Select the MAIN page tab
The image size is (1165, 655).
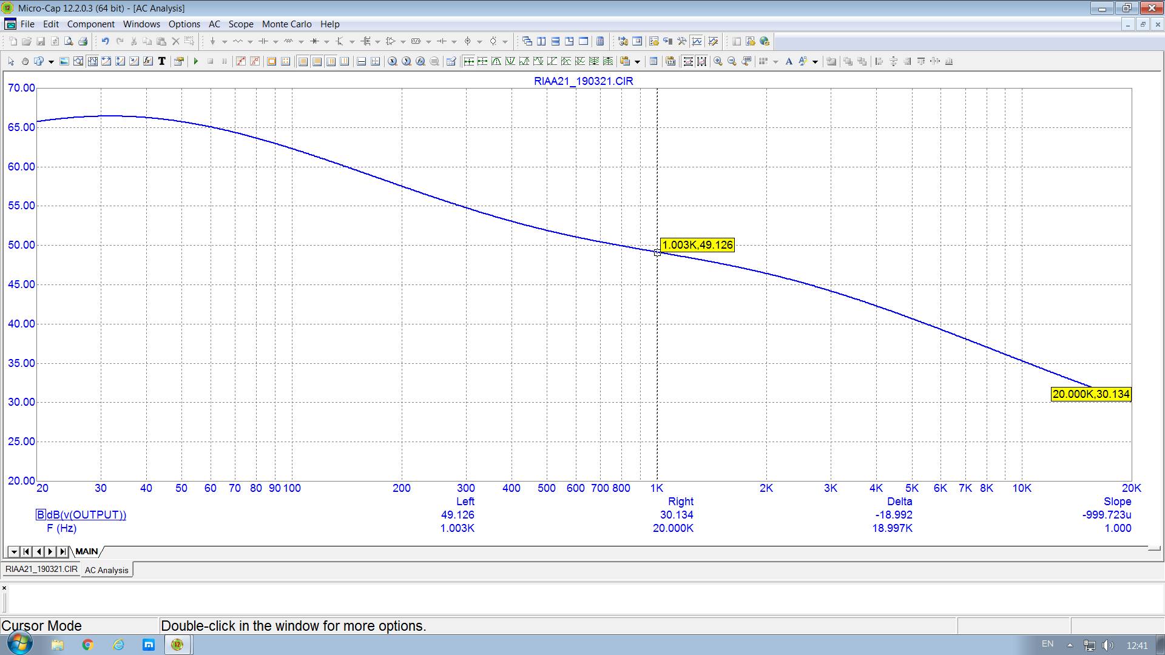87,551
